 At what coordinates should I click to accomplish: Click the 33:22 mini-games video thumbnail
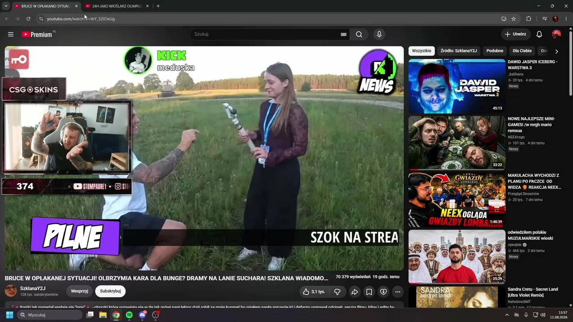(x=457, y=143)
